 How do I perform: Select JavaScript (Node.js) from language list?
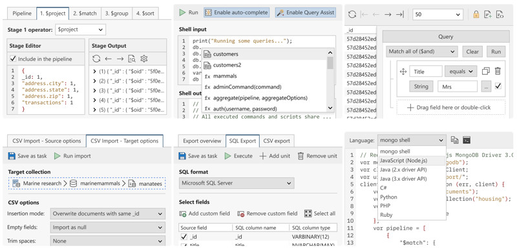coord(412,161)
